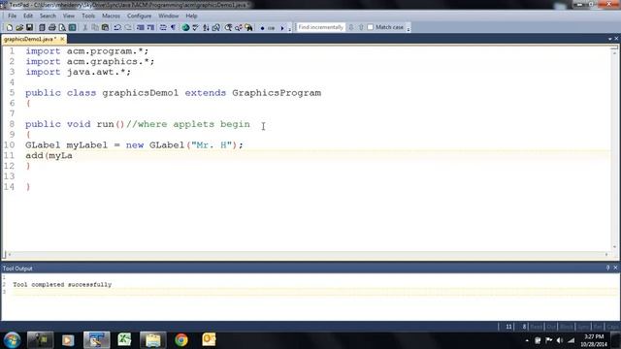Screen dimensions: 621x349
Task: Toggle word wrap from the toolbar
Action: pyautogui.click(x=163, y=28)
